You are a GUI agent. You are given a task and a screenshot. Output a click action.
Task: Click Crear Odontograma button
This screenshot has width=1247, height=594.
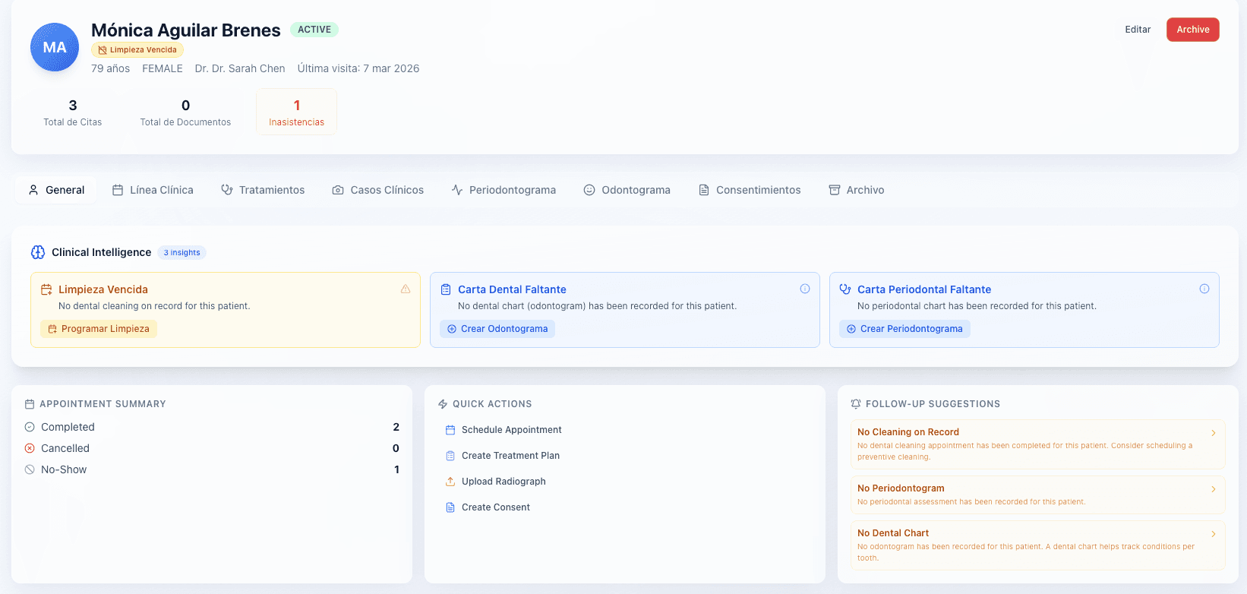[497, 329]
